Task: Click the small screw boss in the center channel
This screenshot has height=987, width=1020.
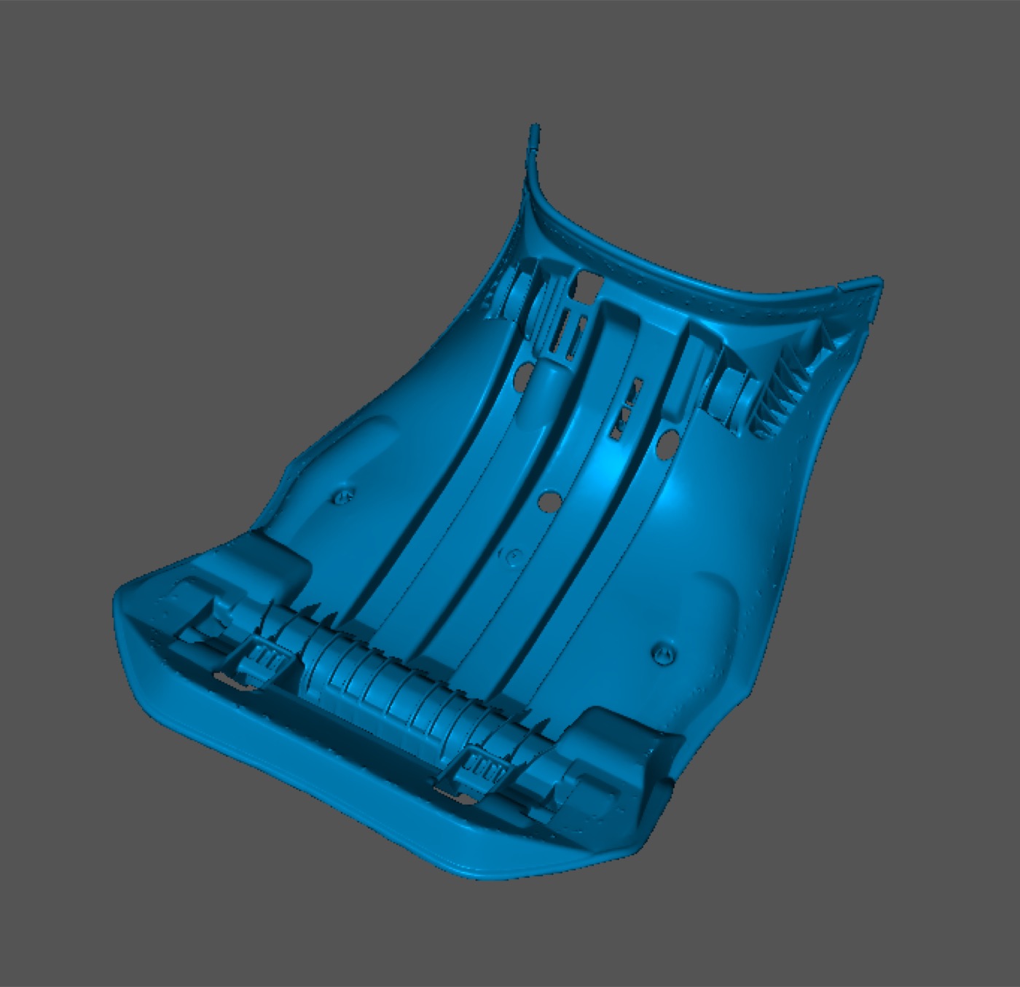Action: coord(514,556)
